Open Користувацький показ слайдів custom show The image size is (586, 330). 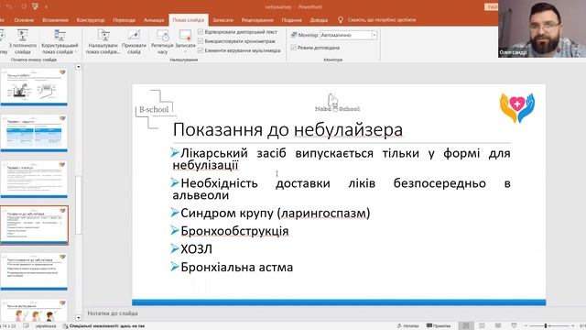[x=60, y=42]
